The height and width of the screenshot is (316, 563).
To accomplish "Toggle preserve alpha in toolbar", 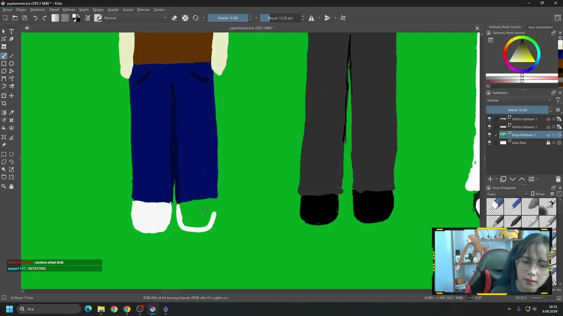I will click(185, 18).
